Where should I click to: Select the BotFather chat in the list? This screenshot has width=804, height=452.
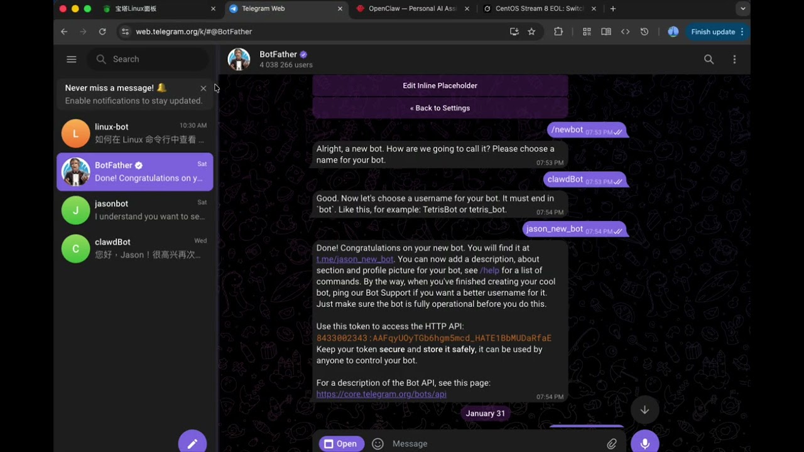[135, 172]
